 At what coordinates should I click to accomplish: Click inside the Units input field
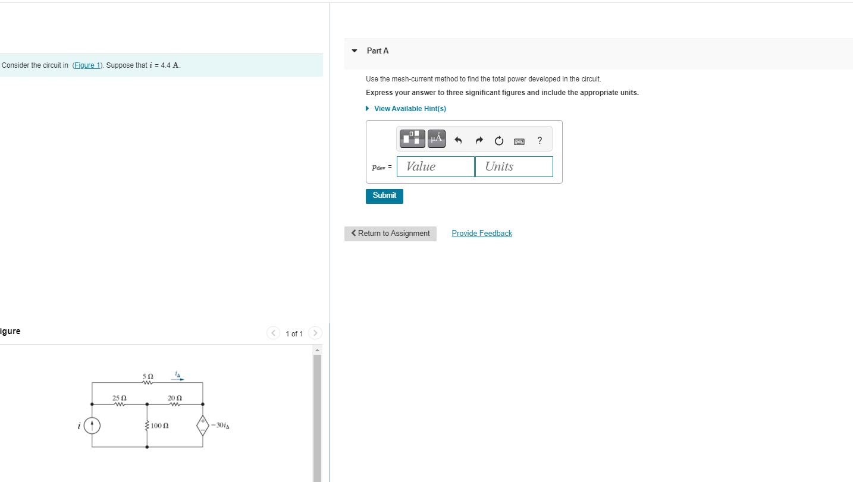coord(513,166)
